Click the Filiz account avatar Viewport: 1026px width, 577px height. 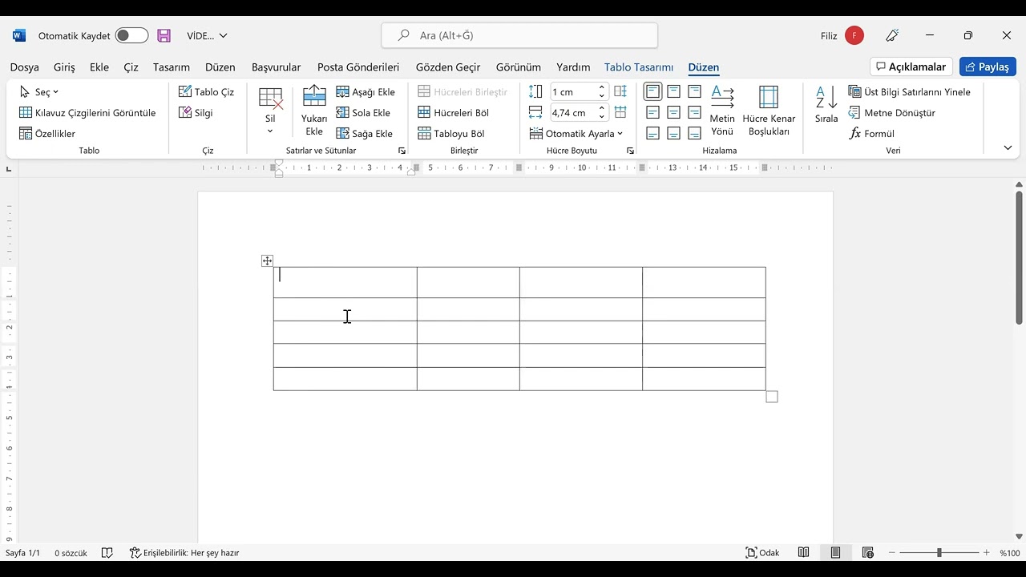[854, 35]
